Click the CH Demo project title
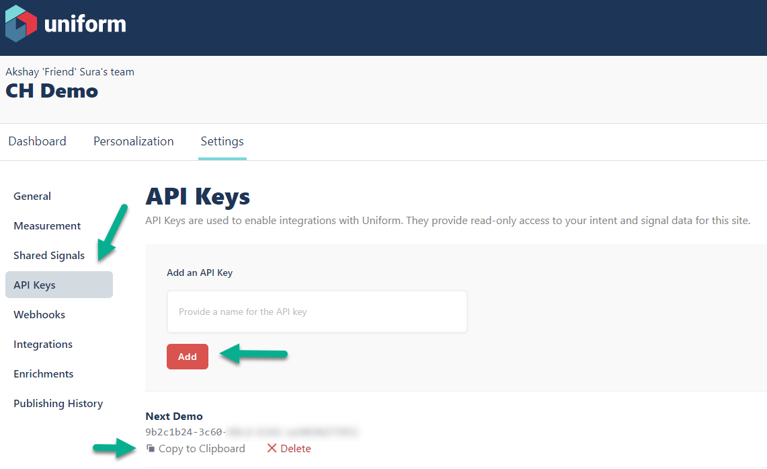This screenshot has height=469, width=767. 52,91
